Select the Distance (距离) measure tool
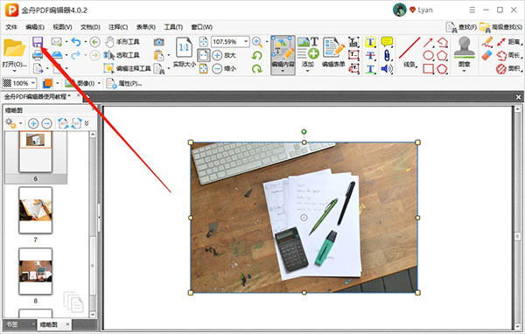This screenshot has height=334, width=525. point(508,42)
